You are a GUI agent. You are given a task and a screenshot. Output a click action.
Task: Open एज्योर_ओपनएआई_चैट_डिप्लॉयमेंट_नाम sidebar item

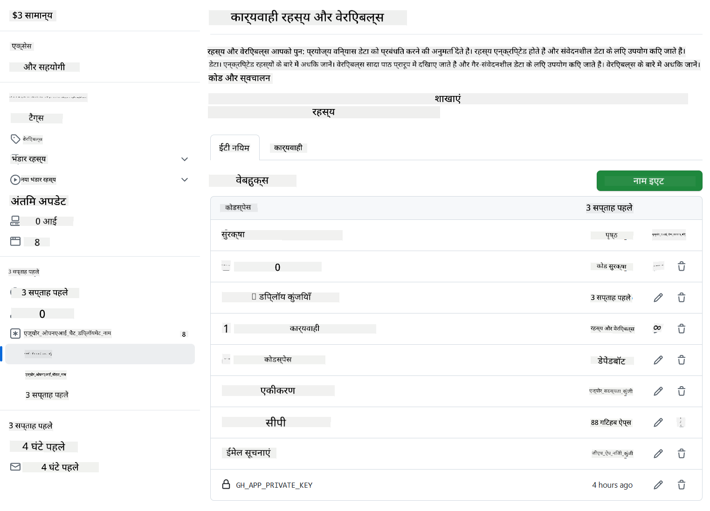click(68, 334)
